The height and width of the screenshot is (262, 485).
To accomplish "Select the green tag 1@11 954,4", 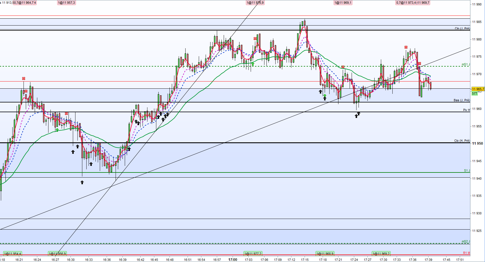I will click(x=12, y=254).
